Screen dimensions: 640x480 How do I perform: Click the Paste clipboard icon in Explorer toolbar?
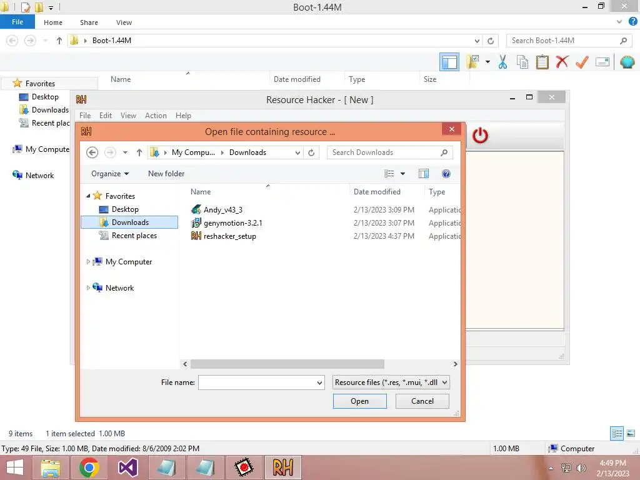point(542,62)
